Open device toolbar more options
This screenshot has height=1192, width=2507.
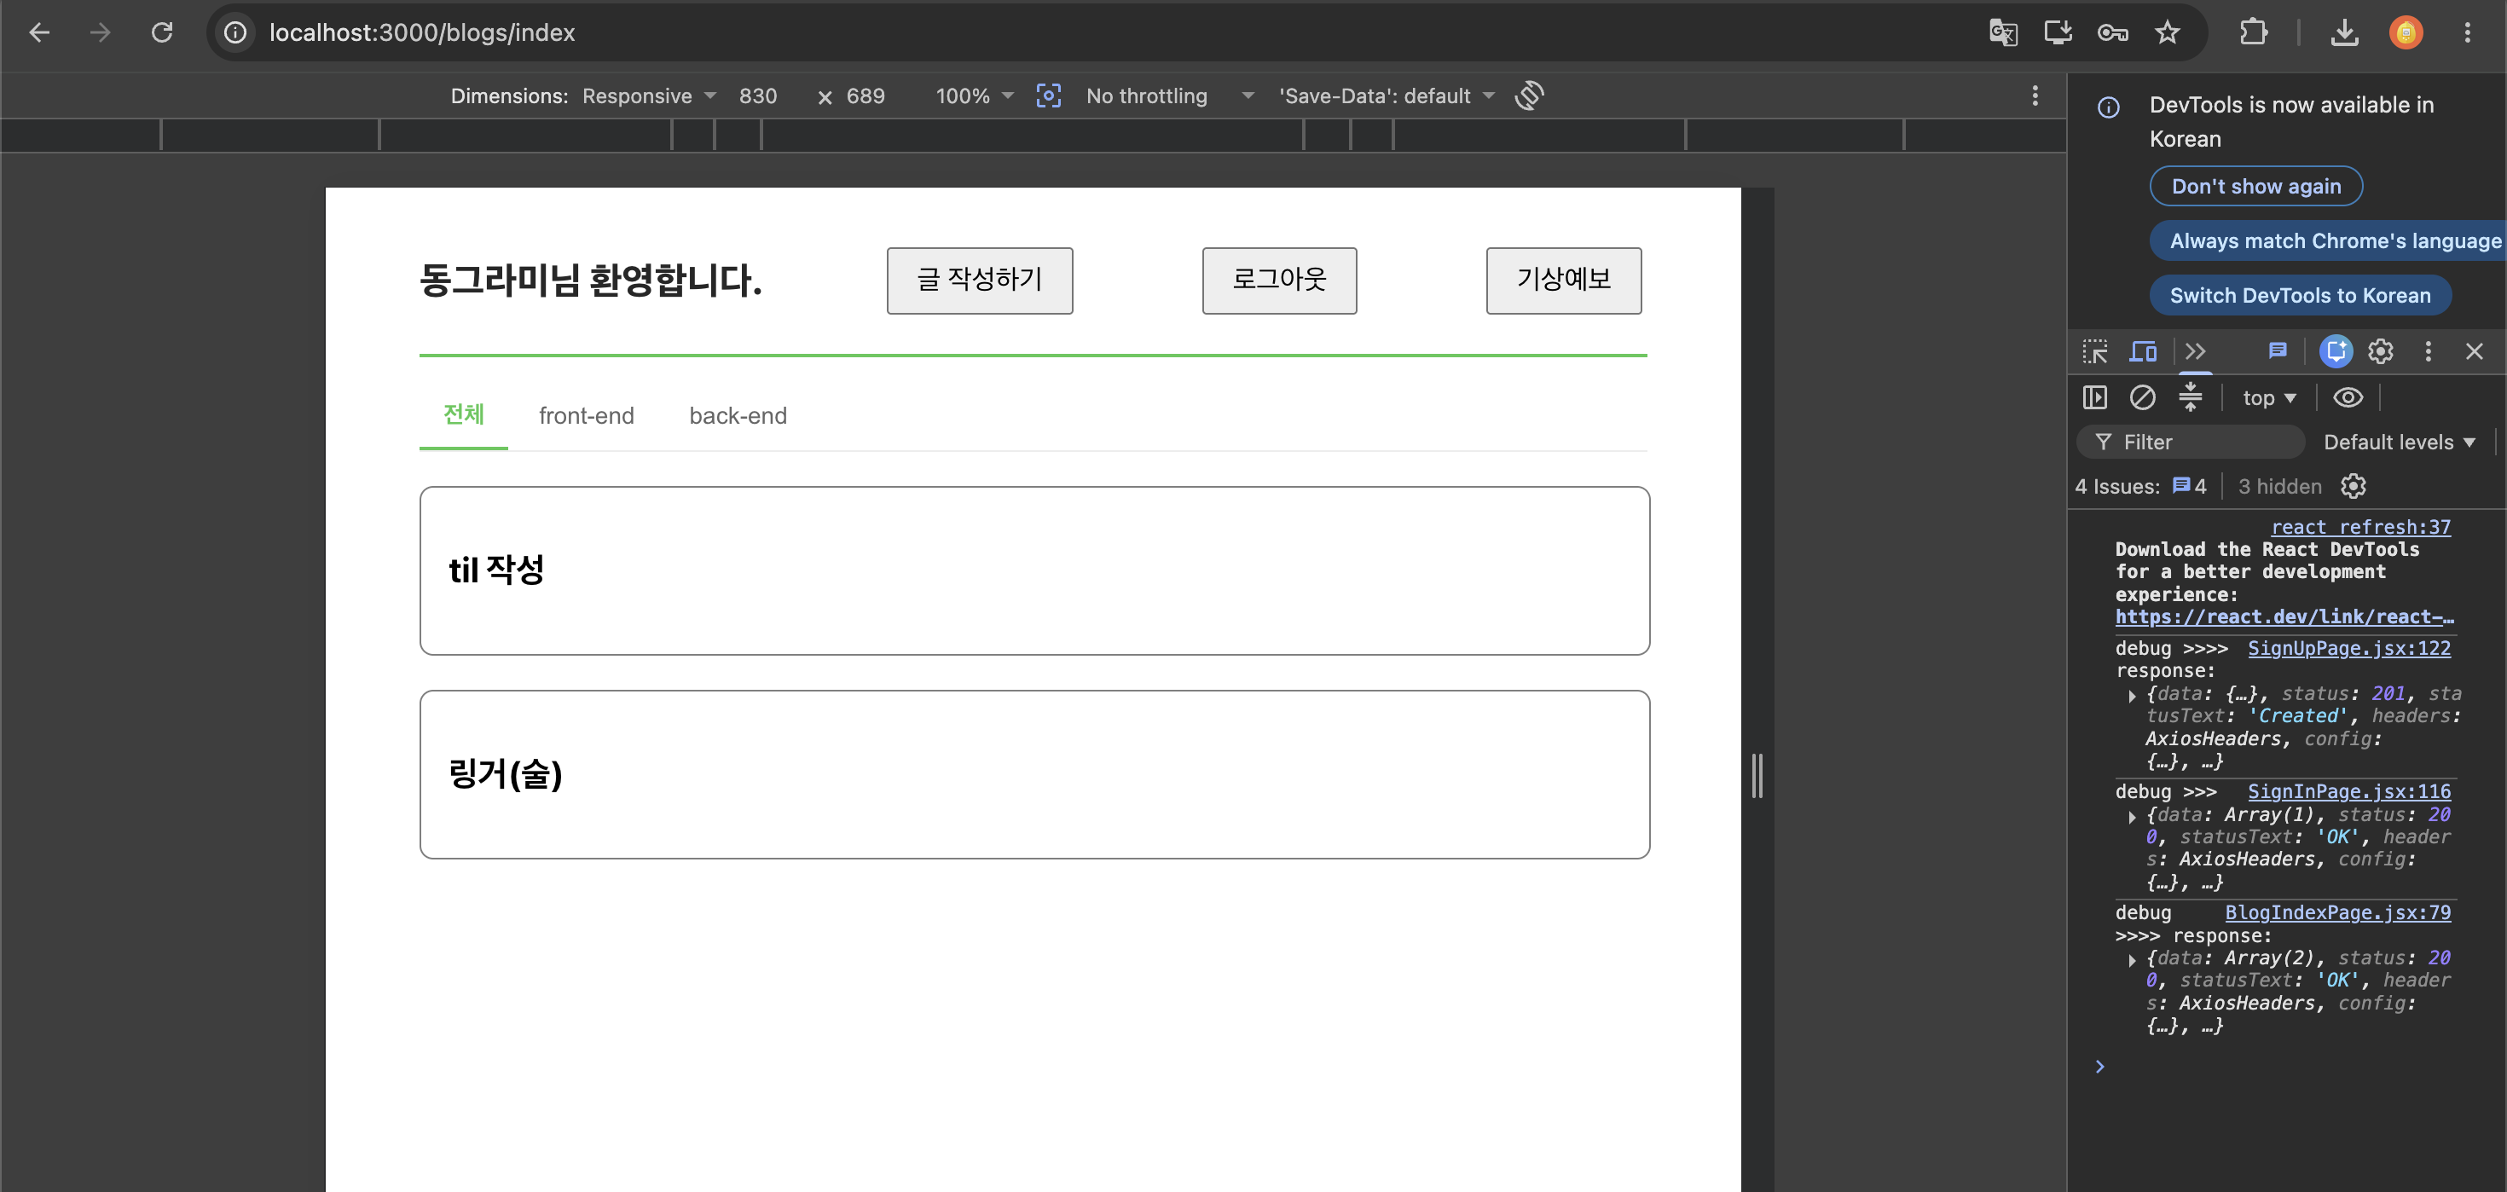(2035, 95)
